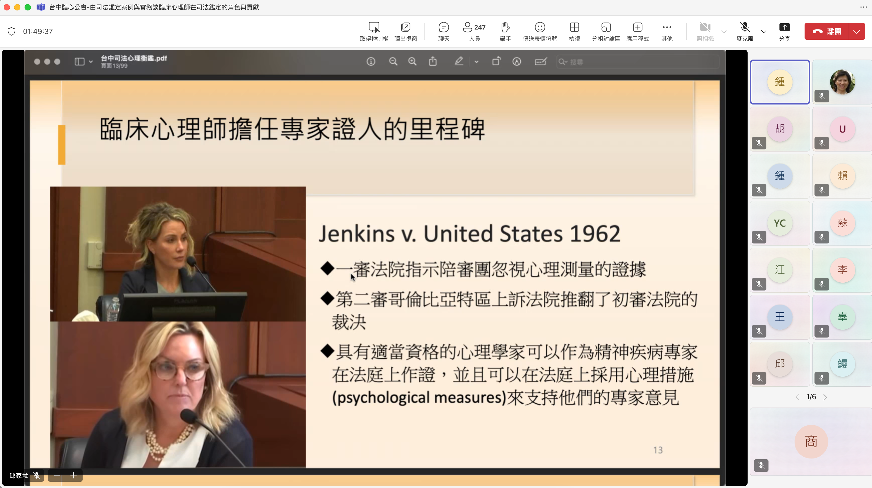Open the 檢視 view layout options
The width and height of the screenshot is (872, 488).
click(574, 31)
